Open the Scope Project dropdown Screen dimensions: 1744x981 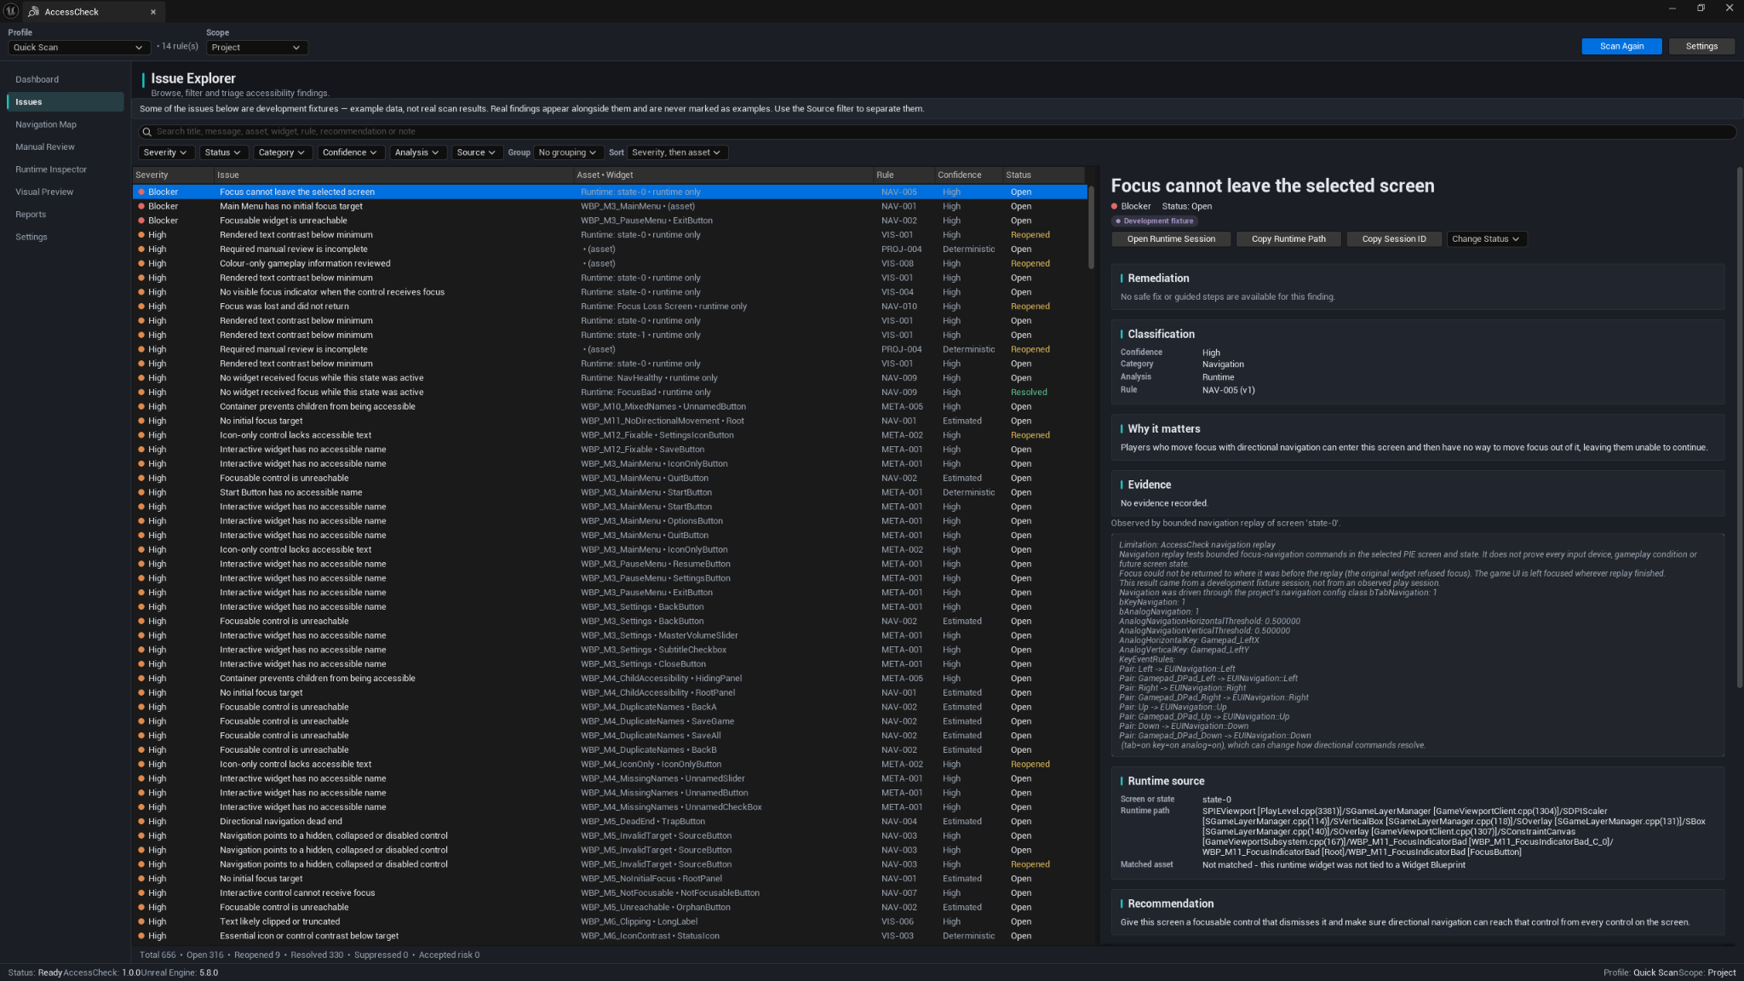click(256, 48)
